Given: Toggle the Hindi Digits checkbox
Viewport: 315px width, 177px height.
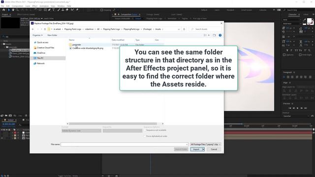Looking at the screenshot, I should 300,55.
